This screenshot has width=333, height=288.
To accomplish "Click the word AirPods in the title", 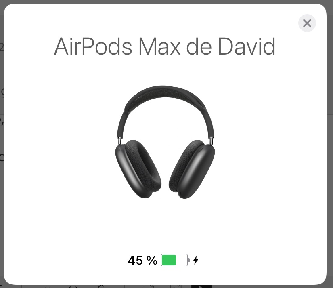I will tap(93, 46).
